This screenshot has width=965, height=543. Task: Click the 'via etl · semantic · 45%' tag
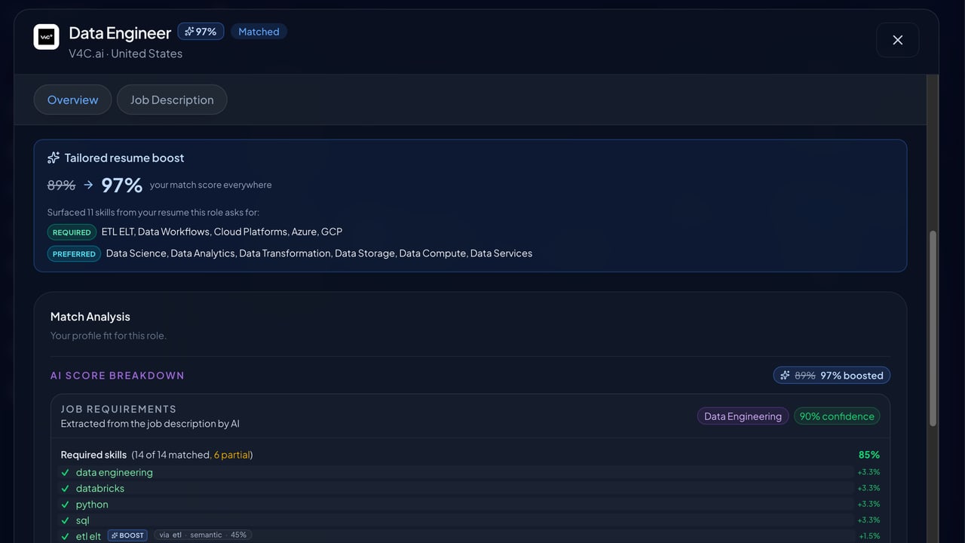point(203,535)
